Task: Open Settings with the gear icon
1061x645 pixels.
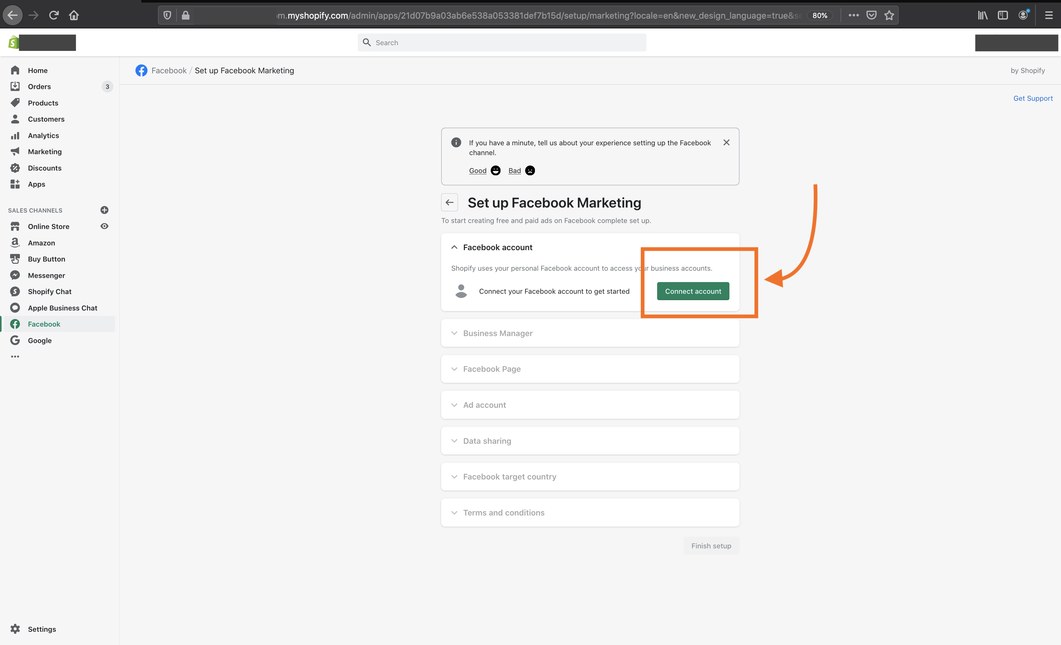Action: click(x=15, y=629)
